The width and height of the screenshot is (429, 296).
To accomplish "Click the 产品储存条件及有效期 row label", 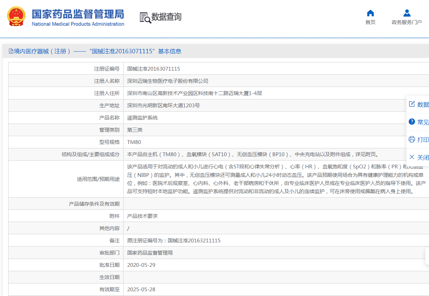I will (x=94, y=204).
